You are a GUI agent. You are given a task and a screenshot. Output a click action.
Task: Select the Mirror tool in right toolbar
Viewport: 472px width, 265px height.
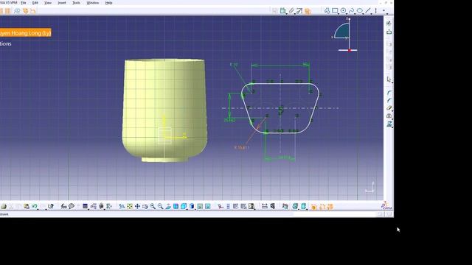click(389, 116)
